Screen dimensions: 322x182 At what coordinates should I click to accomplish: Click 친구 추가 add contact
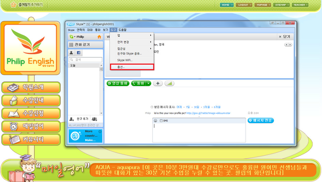pyautogui.click(x=79, y=119)
